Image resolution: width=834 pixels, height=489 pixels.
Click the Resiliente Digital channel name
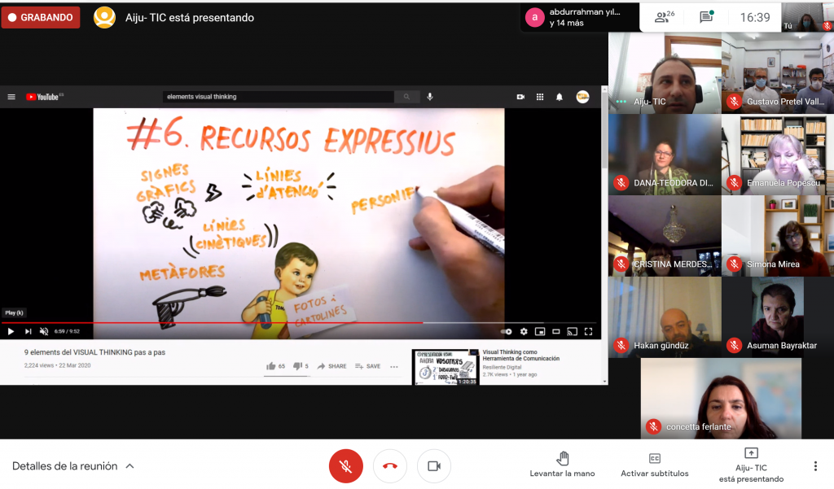502,367
